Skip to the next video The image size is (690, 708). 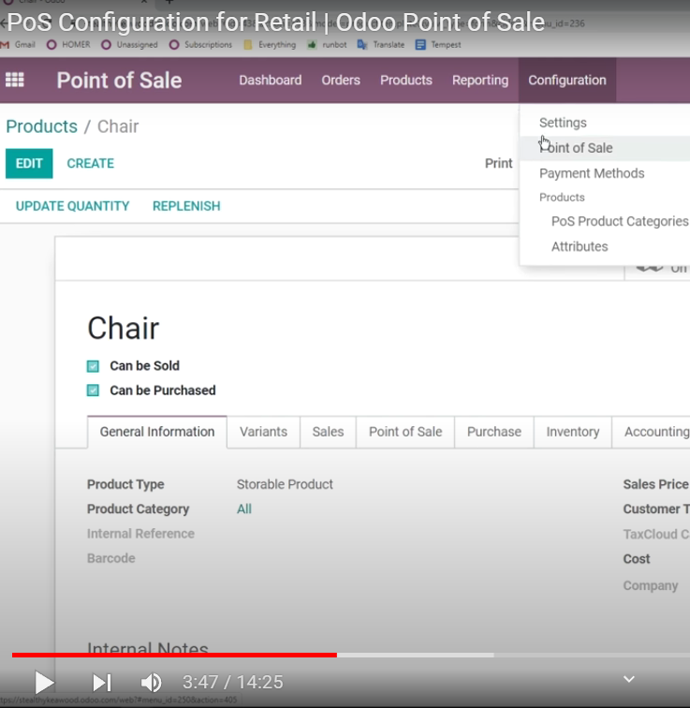click(x=101, y=683)
